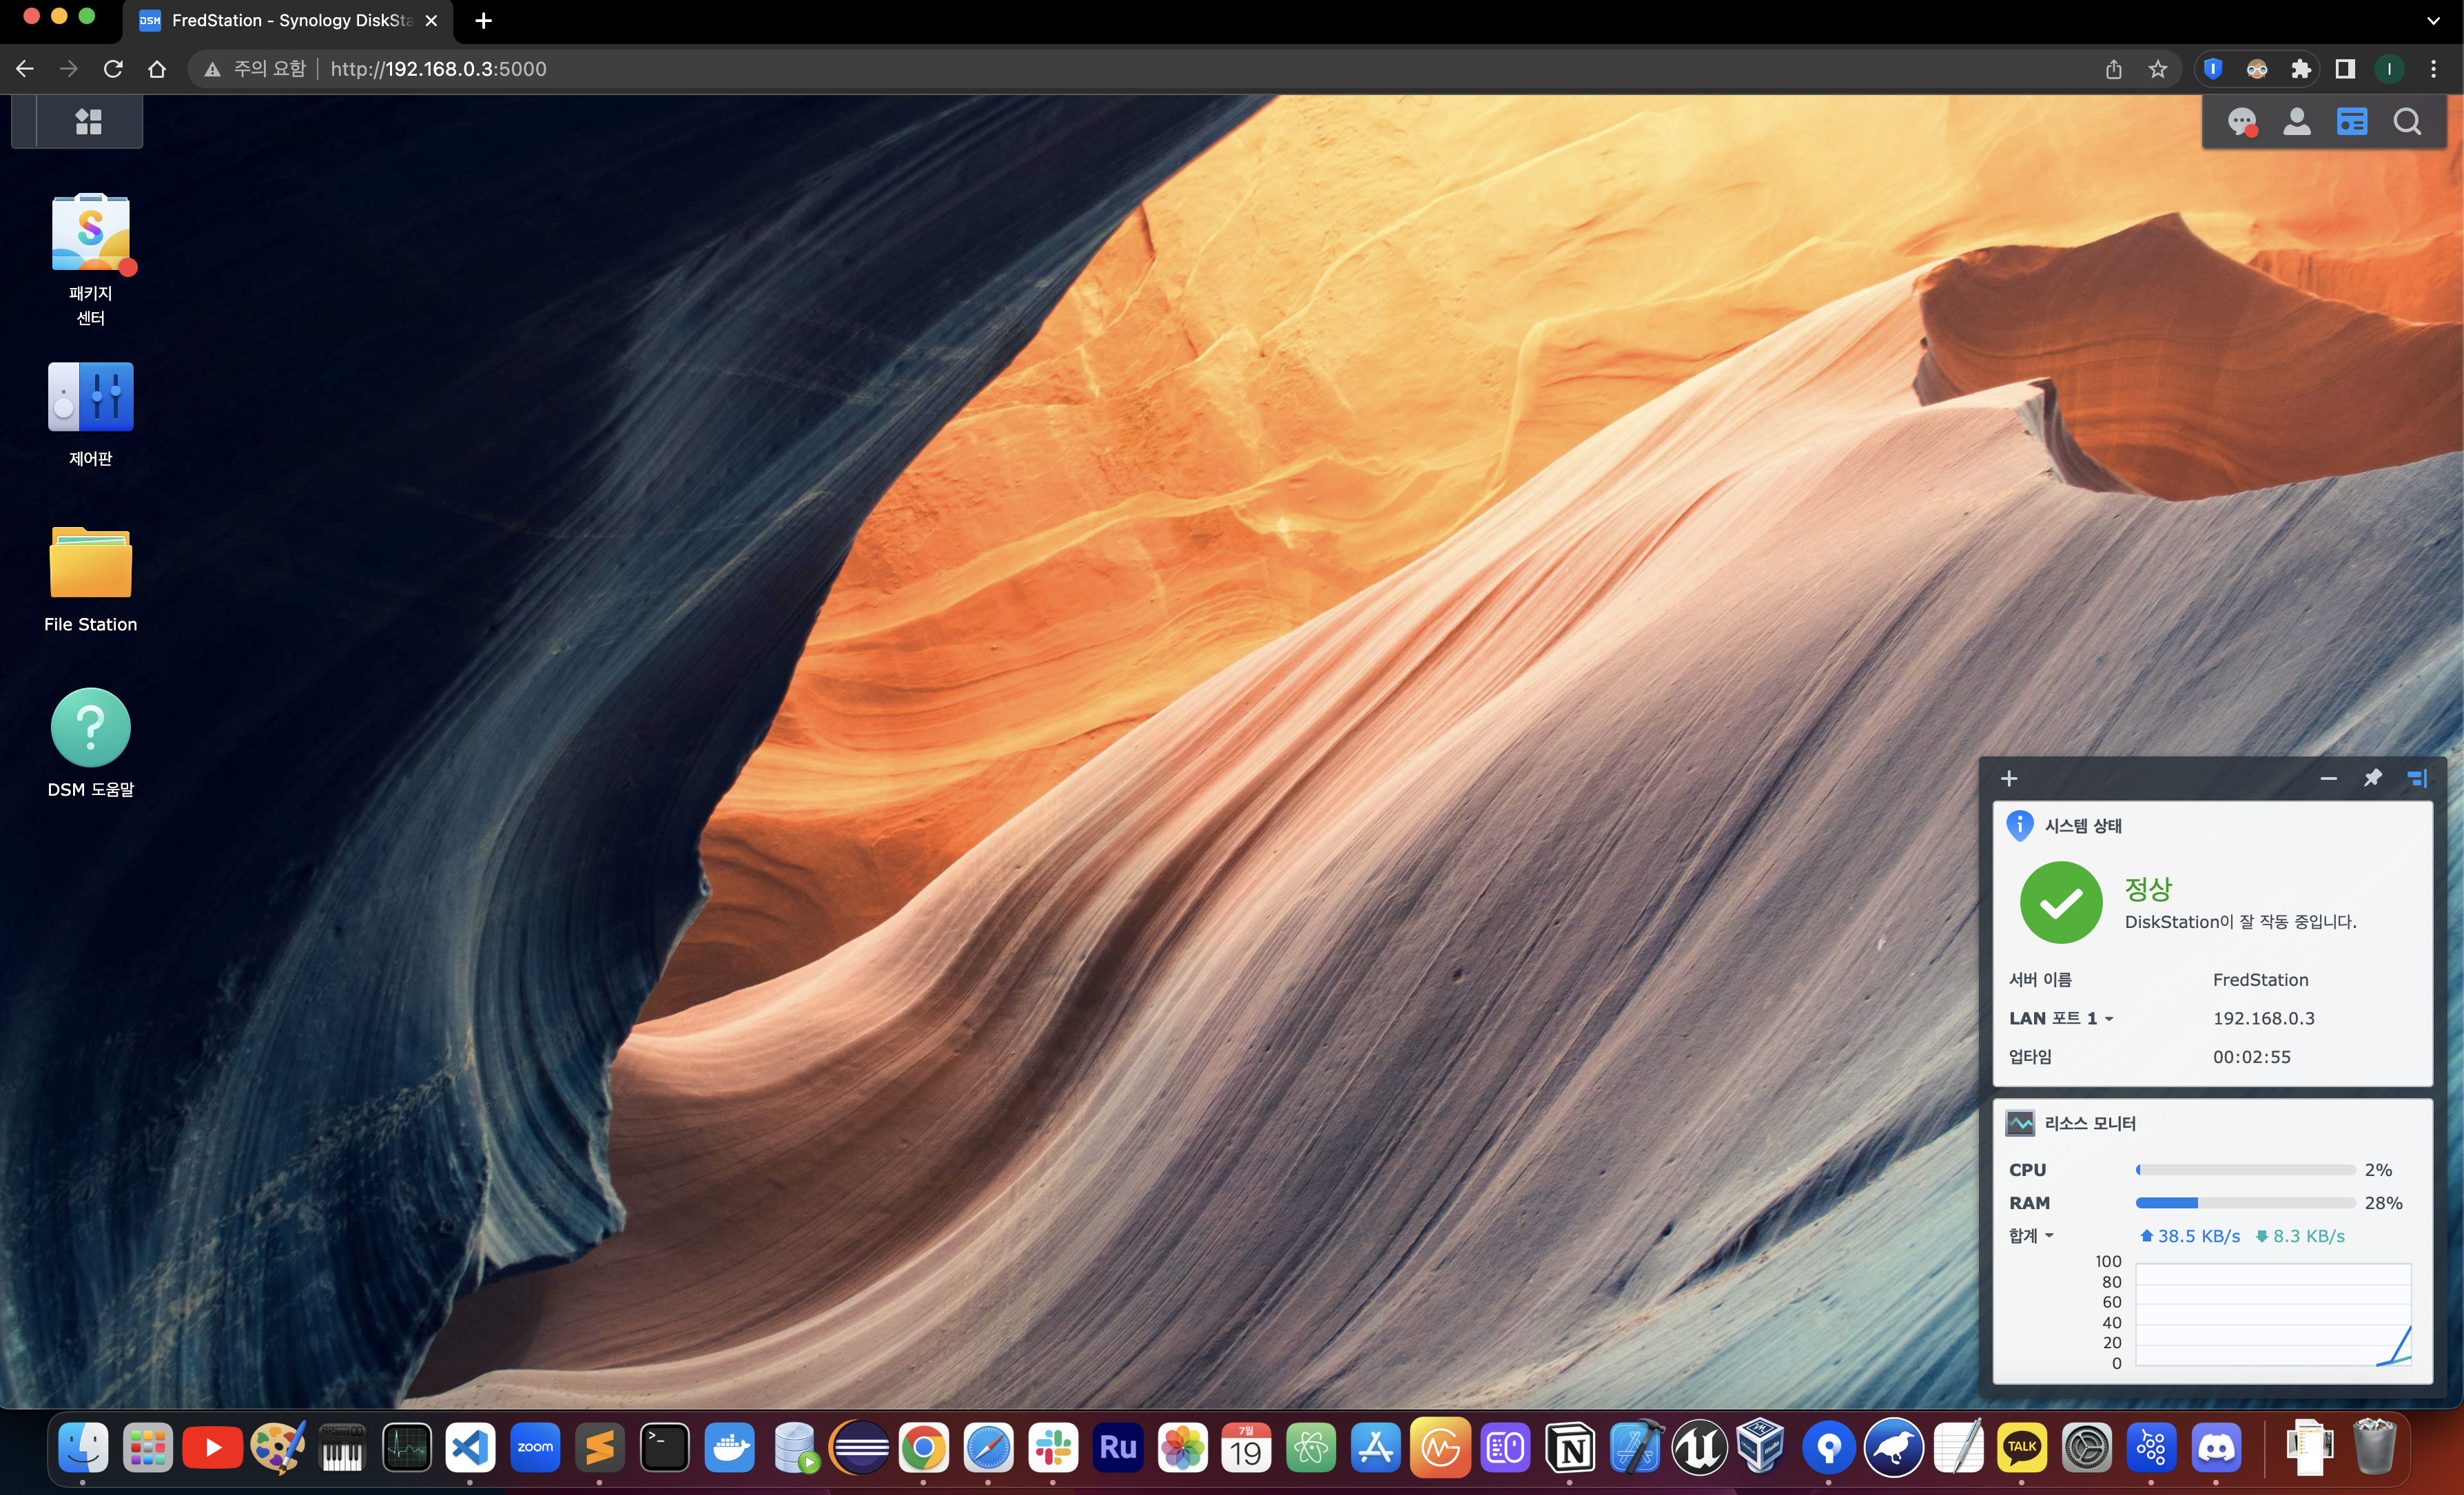Expand the network total dropdown in Resource Monitor
The width and height of the screenshot is (2464, 1495).
(2031, 1236)
